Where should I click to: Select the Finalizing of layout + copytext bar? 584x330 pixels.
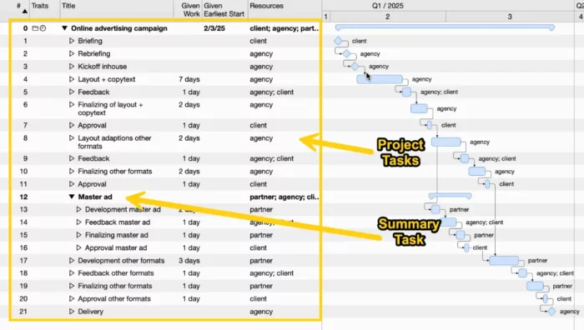(419, 108)
